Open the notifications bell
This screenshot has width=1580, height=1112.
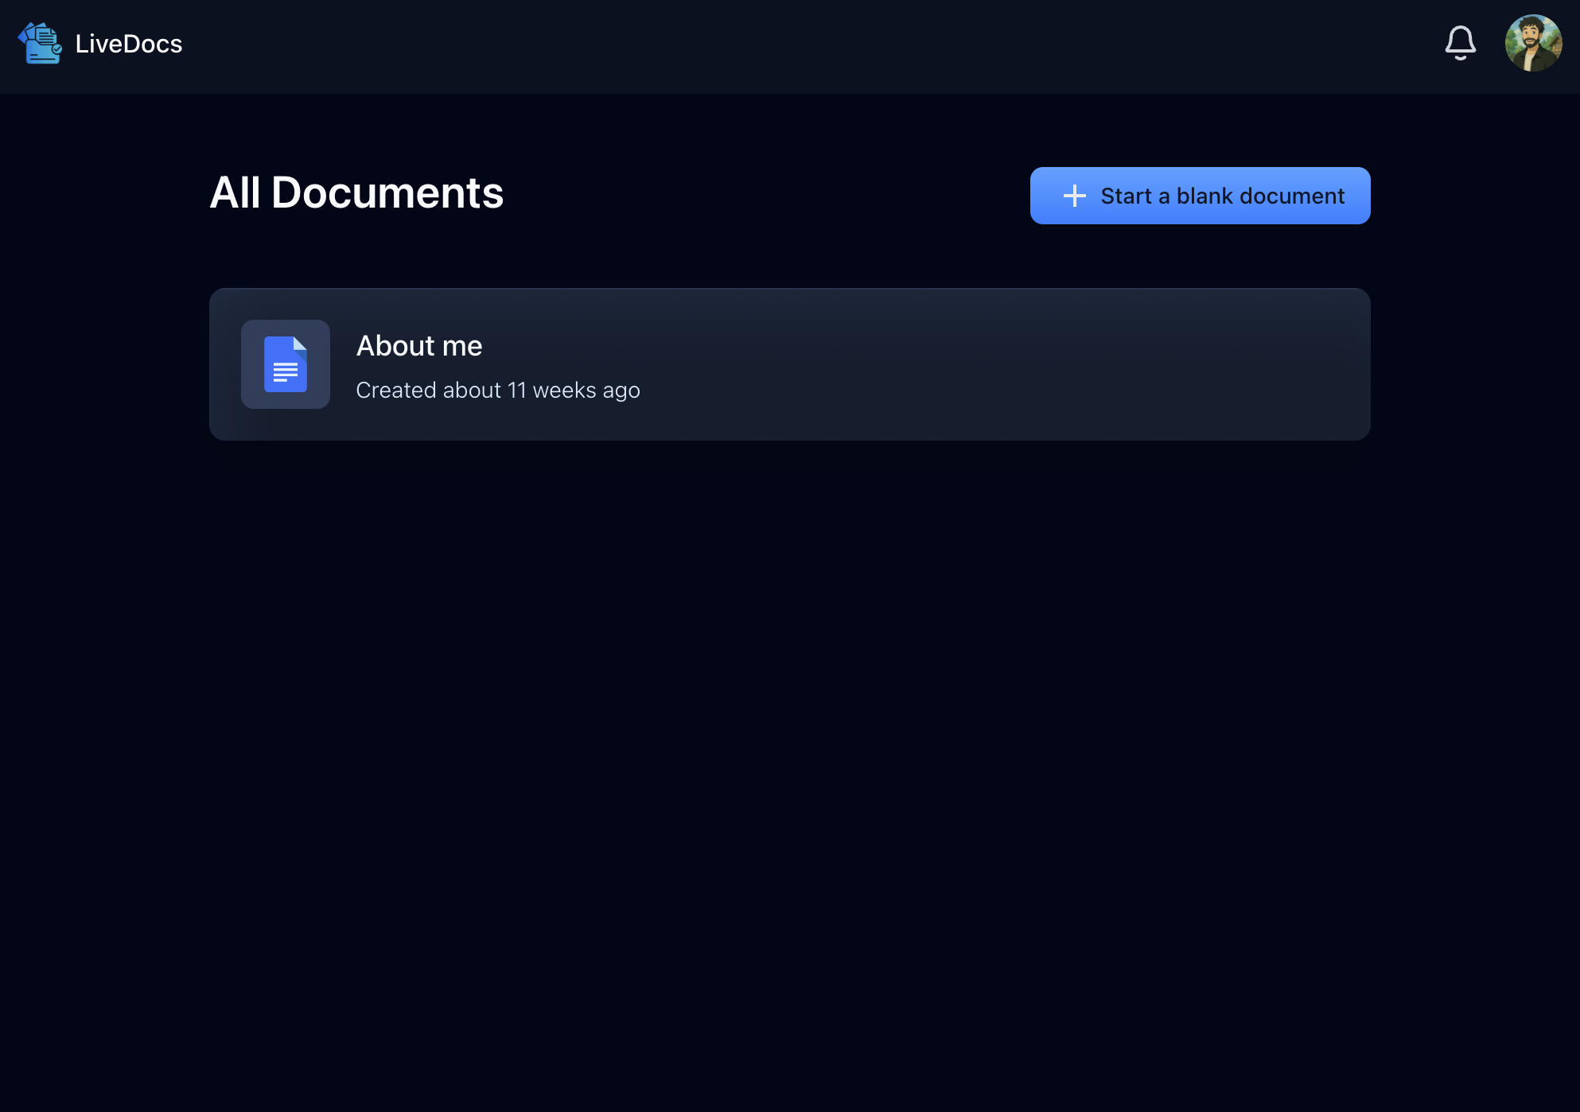click(x=1460, y=43)
